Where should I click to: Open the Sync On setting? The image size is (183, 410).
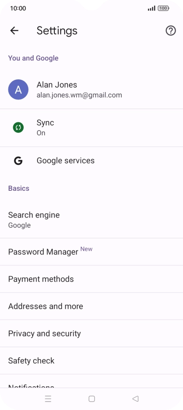click(91, 128)
